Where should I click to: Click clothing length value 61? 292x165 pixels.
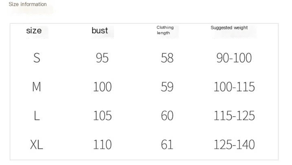point(167,144)
